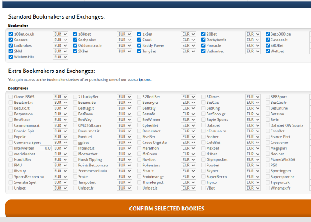311x222 pixels.
Task: Click Dafabet OW Sports label
Action: click(x=287, y=125)
